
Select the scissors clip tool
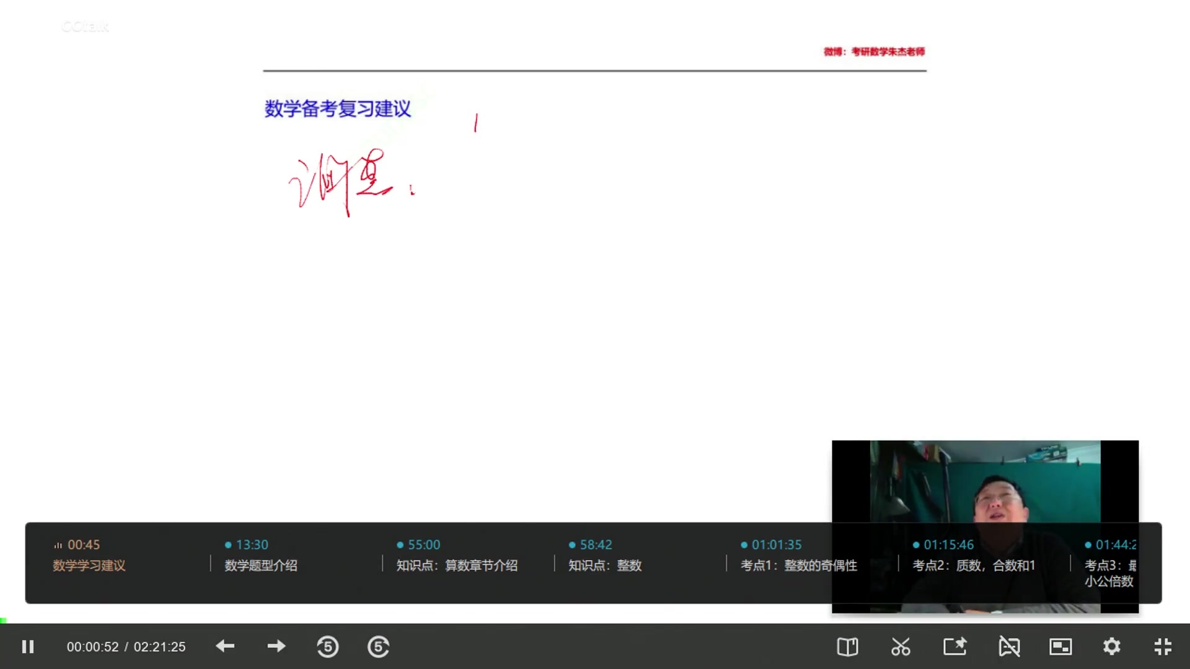click(901, 646)
